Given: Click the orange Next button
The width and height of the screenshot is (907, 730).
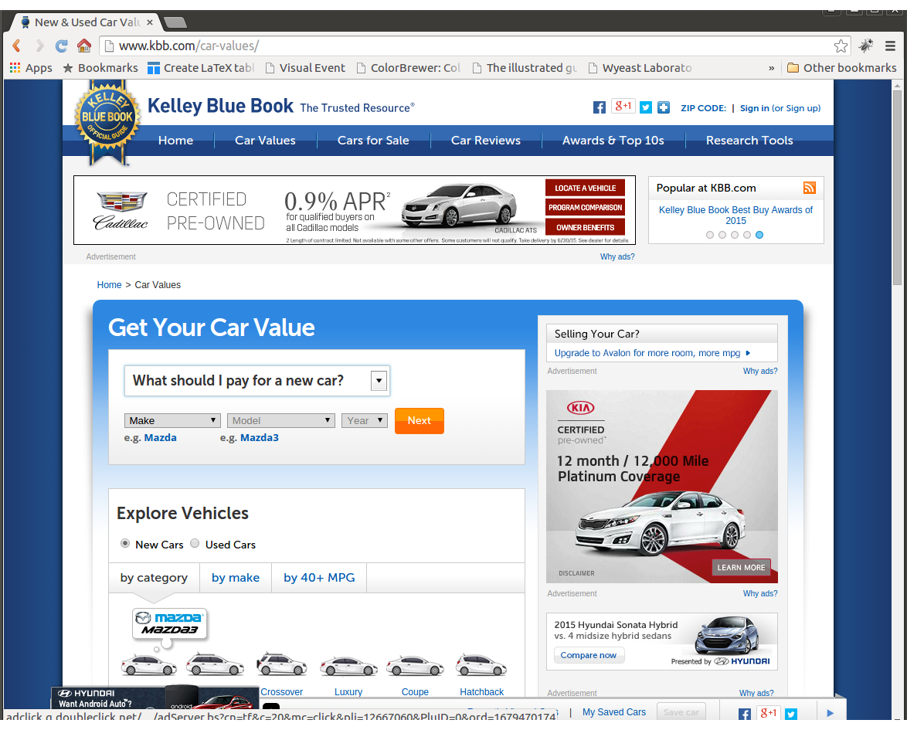Looking at the screenshot, I should (420, 420).
